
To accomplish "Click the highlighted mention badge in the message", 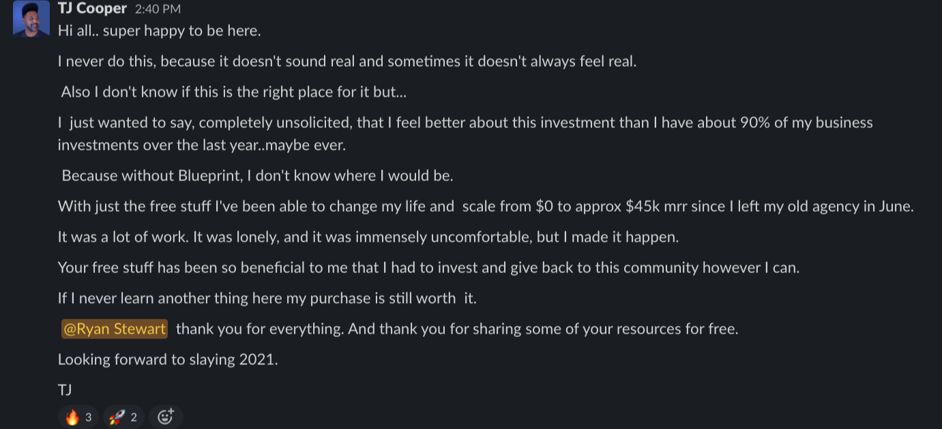I will (114, 328).
